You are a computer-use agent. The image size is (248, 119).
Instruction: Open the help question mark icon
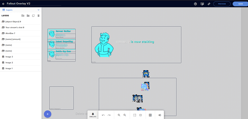pyautogui.click(x=195, y=4)
